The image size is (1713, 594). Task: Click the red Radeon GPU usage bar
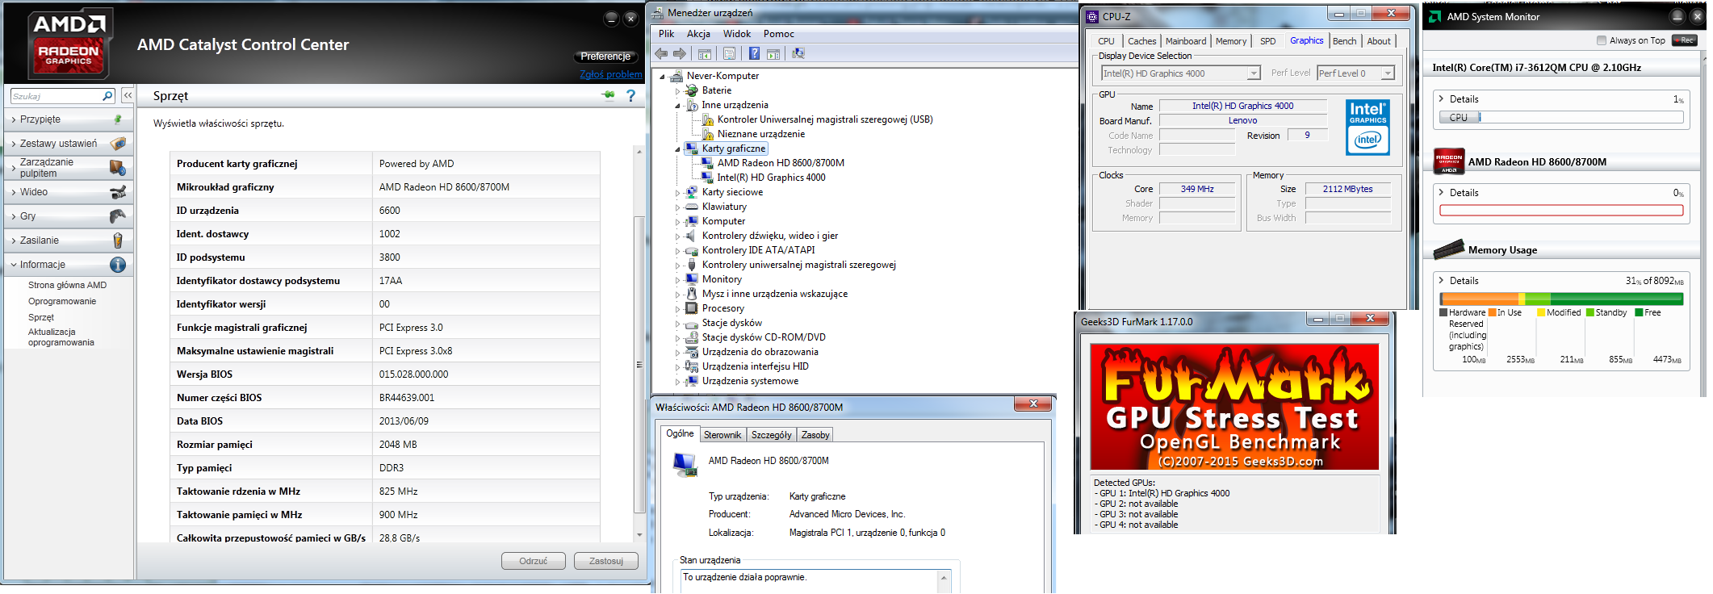click(x=1561, y=211)
